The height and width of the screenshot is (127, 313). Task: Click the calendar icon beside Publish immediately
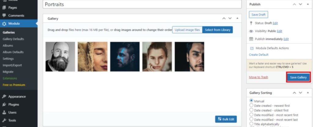click(x=251, y=39)
